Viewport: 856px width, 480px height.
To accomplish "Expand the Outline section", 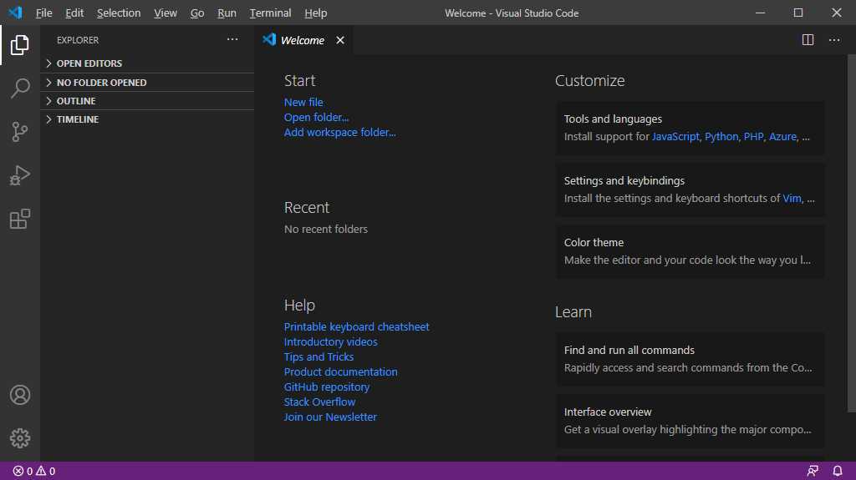I will (x=147, y=101).
